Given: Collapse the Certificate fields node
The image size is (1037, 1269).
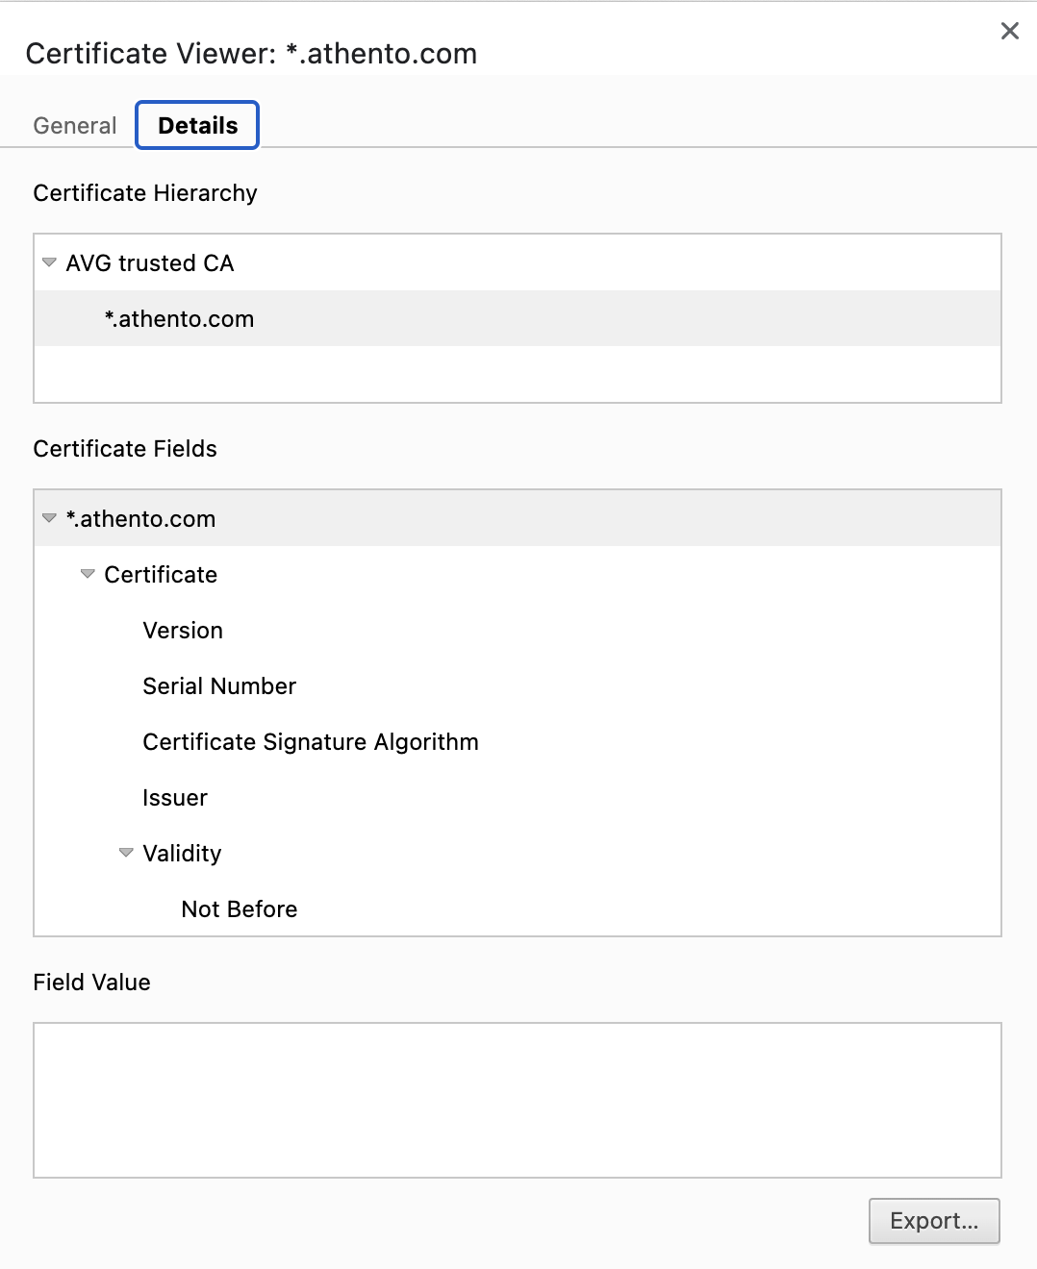Looking at the screenshot, I should [x=88, y=574].
